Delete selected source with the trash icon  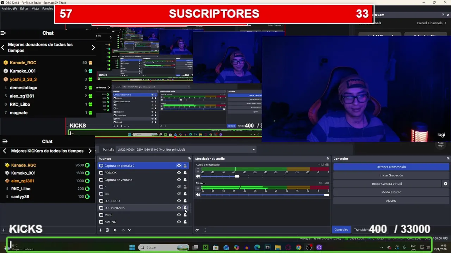(x=107, y=230)
